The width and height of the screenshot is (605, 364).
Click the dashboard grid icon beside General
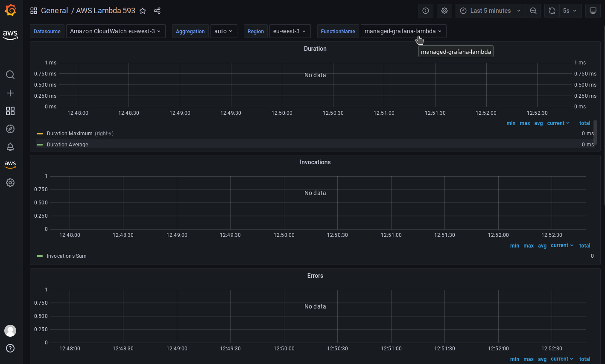tap(34, 11)
